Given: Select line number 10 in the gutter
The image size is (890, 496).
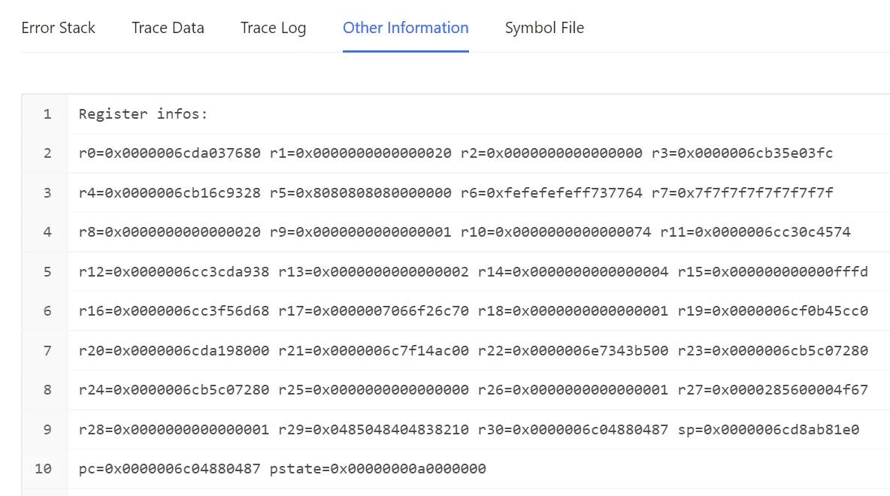Looking at the screenshot, I should [44, 469].
